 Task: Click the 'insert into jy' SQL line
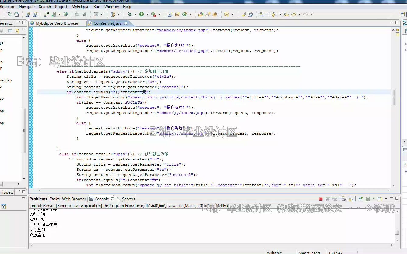point(222,97)
